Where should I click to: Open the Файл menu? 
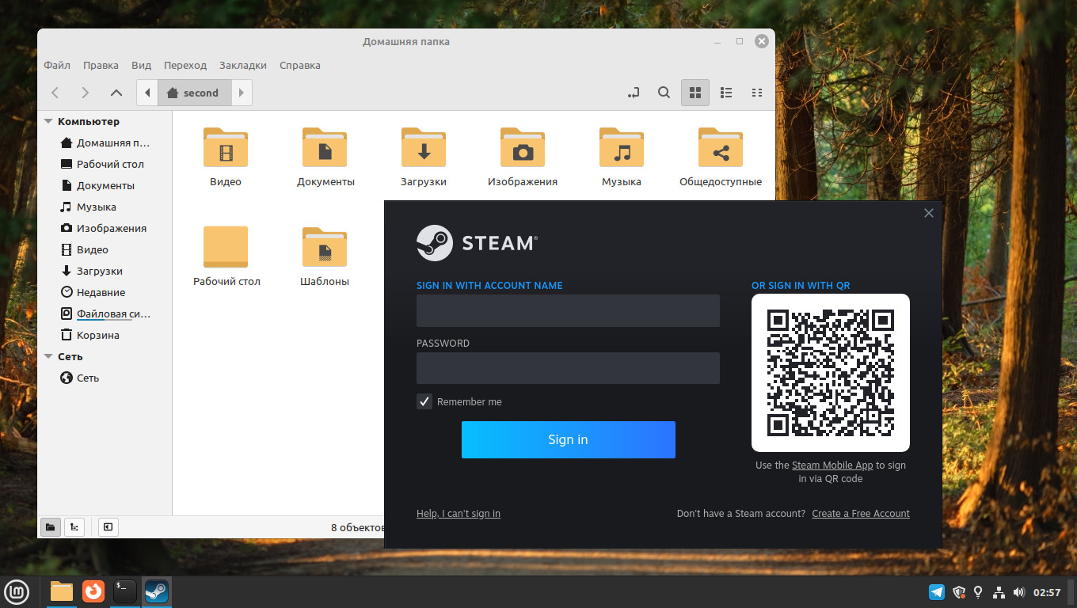coord(57,66)
